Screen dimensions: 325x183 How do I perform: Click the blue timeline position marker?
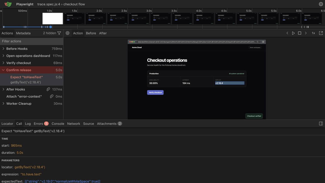click(51, 27)
